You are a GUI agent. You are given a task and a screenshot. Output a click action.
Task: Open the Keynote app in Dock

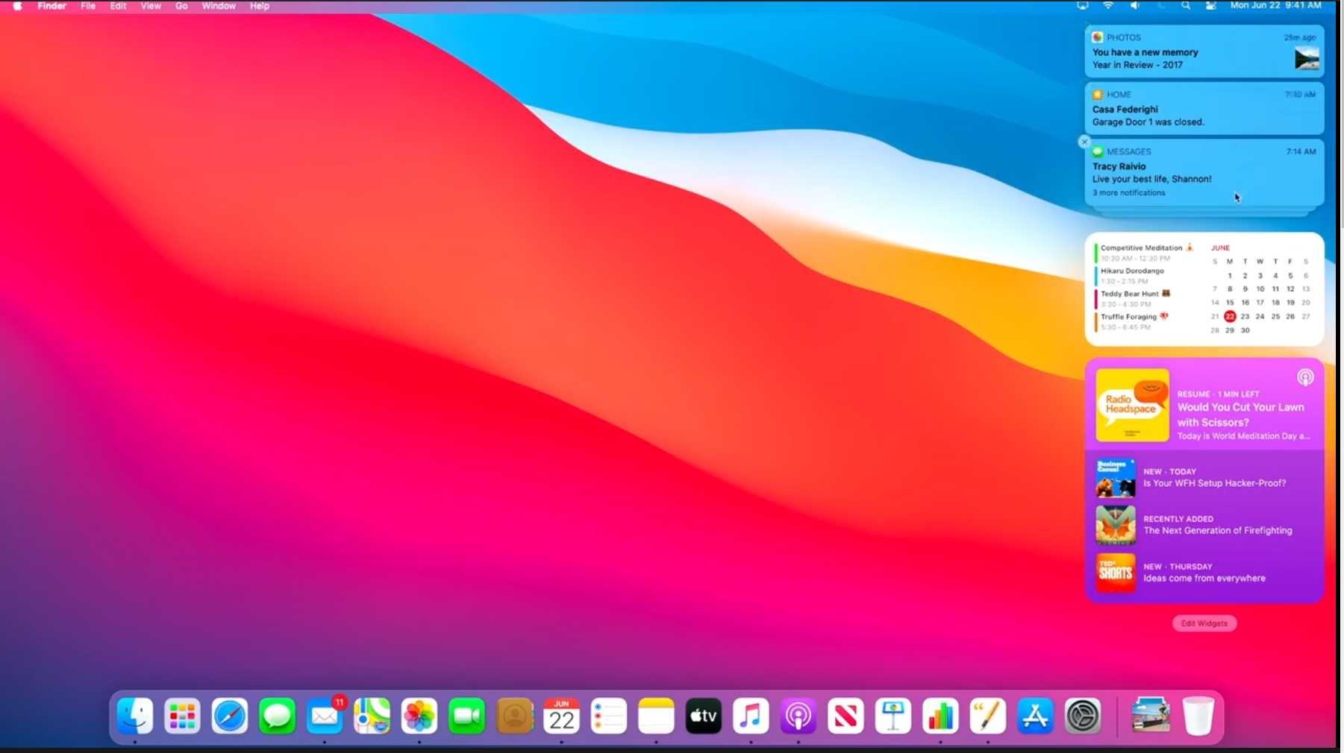(x=893, y=716)
